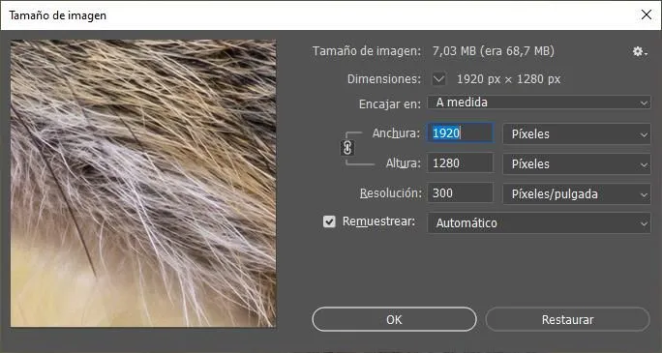Open the Altura units Píxeles dropdown
Image resolution: width=662 pixels, height=353 pixels.
click(577, 163)
